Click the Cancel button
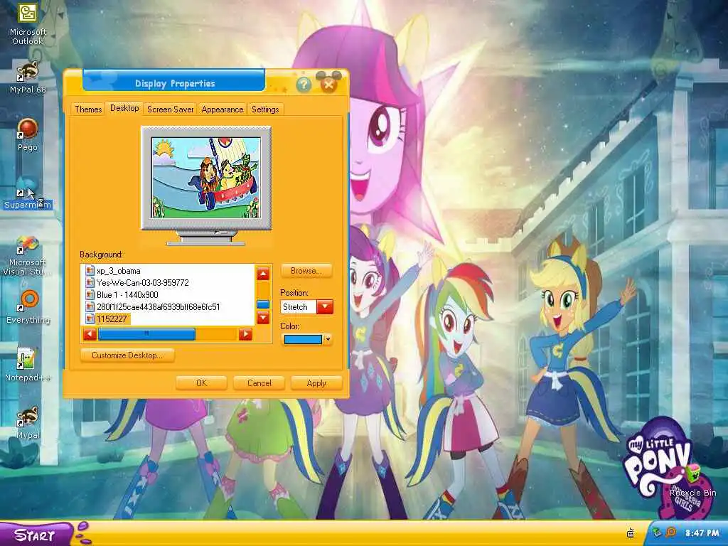The height and width of the screenshot is (546, 728). tap(259, 383)
